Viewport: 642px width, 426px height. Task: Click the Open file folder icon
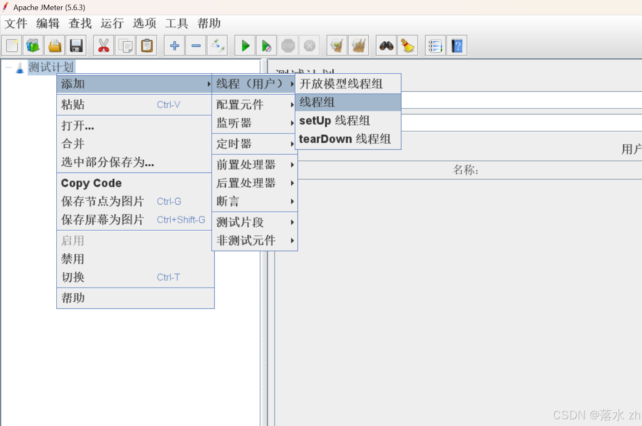(55, 45)
